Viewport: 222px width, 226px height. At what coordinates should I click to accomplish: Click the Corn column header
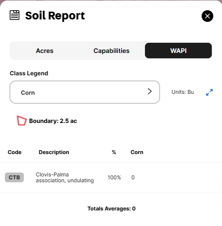pos(137,152)
